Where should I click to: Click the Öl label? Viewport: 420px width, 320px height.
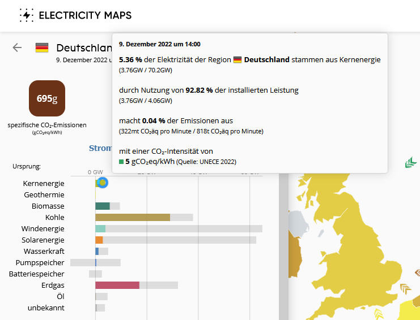point(61,296)
